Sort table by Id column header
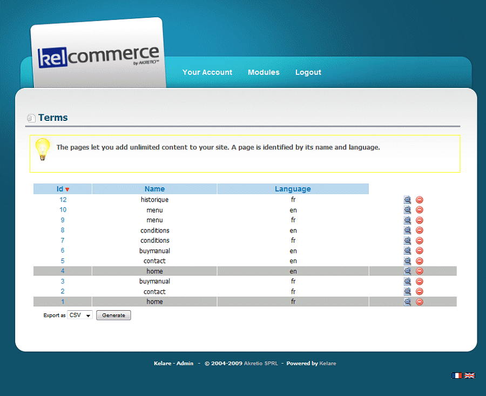486x396 pixels. click(60, 189)
